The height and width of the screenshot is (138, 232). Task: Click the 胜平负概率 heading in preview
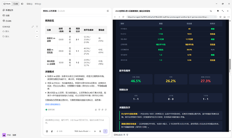pyautogui.click(x=125, y=71)
